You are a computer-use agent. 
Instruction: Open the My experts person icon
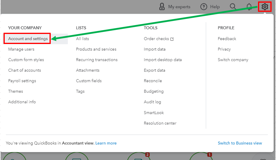(x=162, y=6)
